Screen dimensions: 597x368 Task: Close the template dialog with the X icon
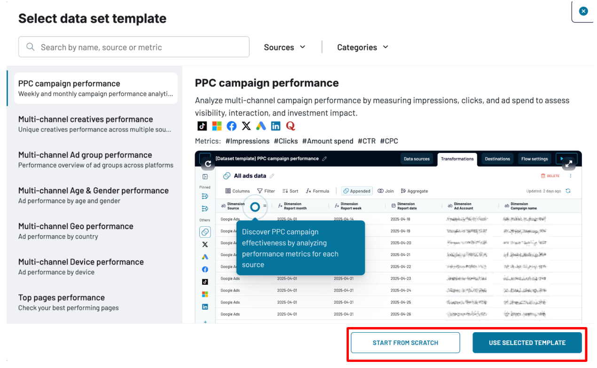tap(583, 11)
